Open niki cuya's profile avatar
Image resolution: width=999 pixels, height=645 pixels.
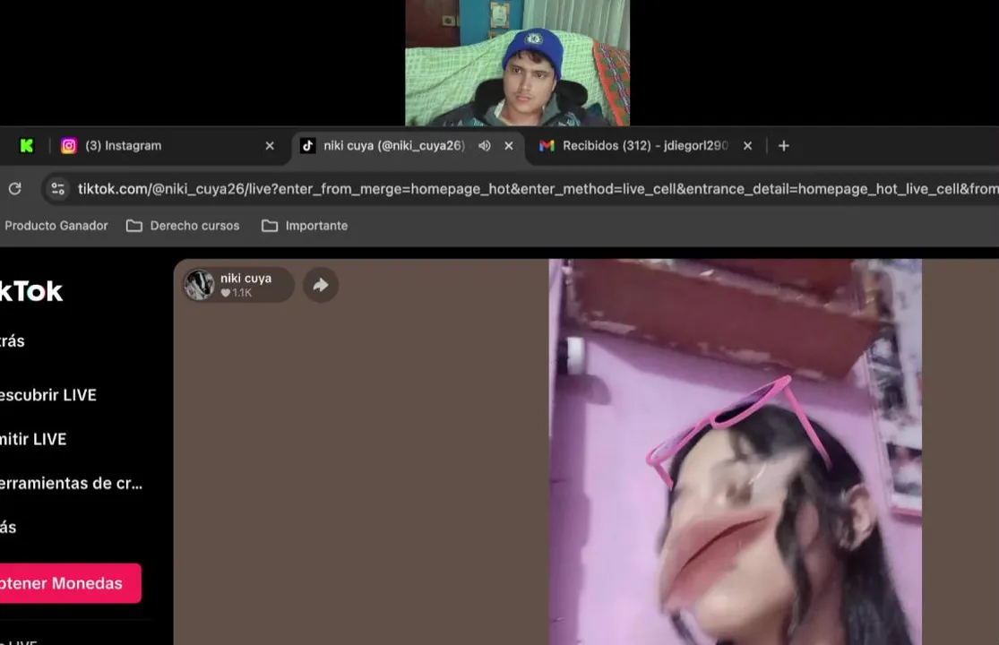point(200,285)
